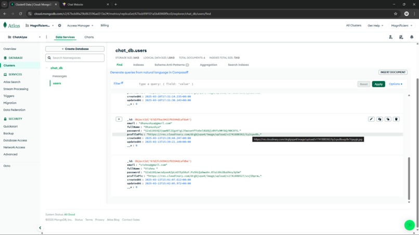Click the Create Database button
This screenshot has height=235, width=419.
(x=75, y=49)
